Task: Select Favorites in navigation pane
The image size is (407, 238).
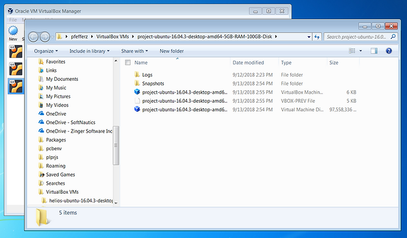Action: point(56,61)
